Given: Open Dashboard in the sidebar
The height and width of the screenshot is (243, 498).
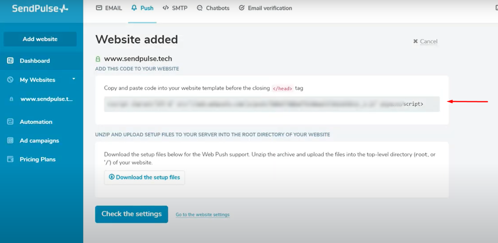Looking at the screenshot, I should (42, 61).
